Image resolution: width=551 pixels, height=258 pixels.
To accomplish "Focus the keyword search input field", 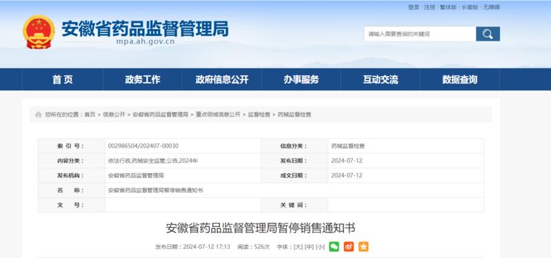I will coord(420,34).
